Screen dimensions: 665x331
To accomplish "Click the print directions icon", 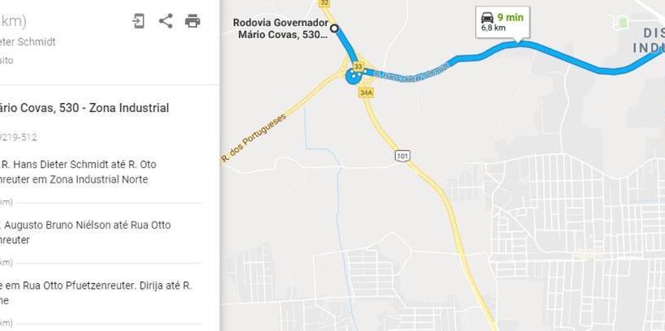I will 192,21.
